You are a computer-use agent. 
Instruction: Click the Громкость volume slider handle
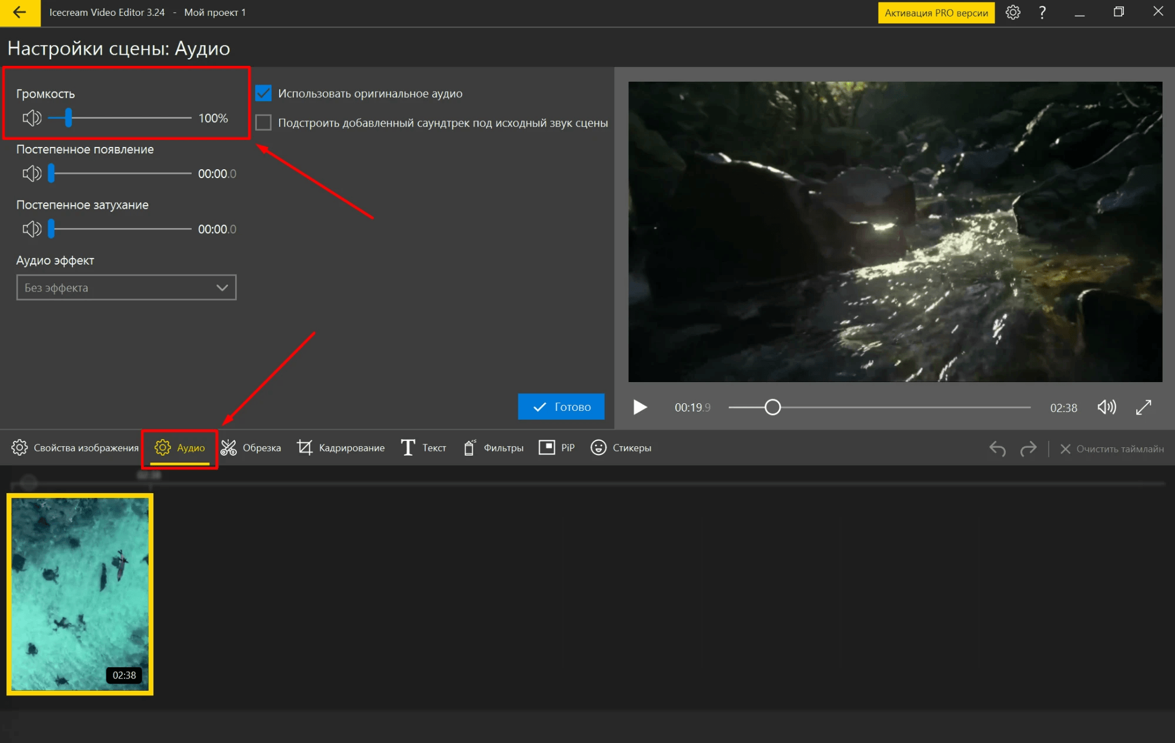point(69,118)
